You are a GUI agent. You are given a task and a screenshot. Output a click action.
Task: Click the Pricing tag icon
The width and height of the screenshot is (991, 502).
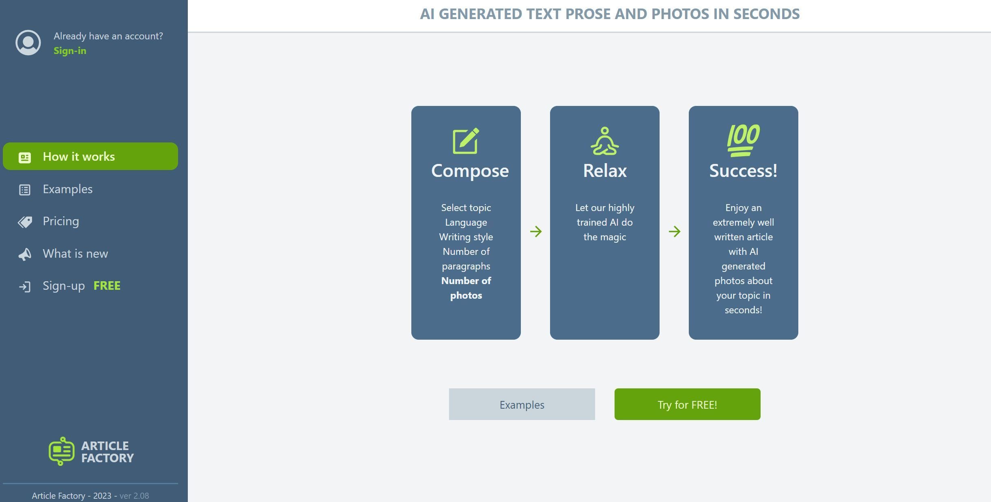(x=25, y=222)
